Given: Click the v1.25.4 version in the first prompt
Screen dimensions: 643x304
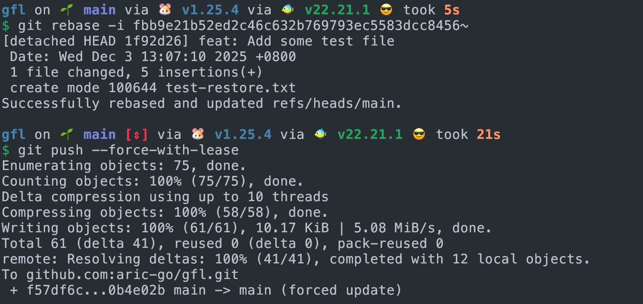Looking at the screenshot, I should pos(210,10).
